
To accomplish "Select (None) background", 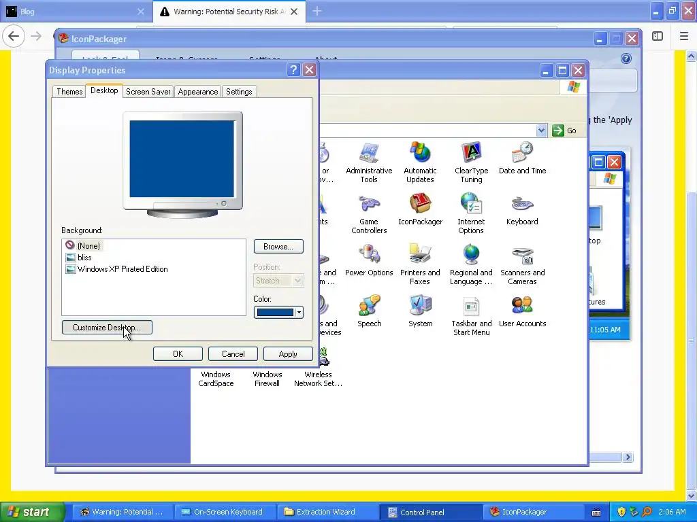I will pos(84,246).
